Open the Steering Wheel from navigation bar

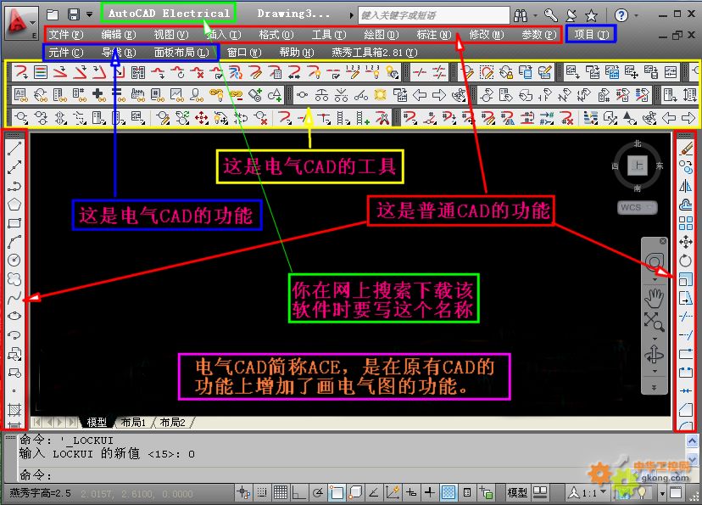pos(654,262)
